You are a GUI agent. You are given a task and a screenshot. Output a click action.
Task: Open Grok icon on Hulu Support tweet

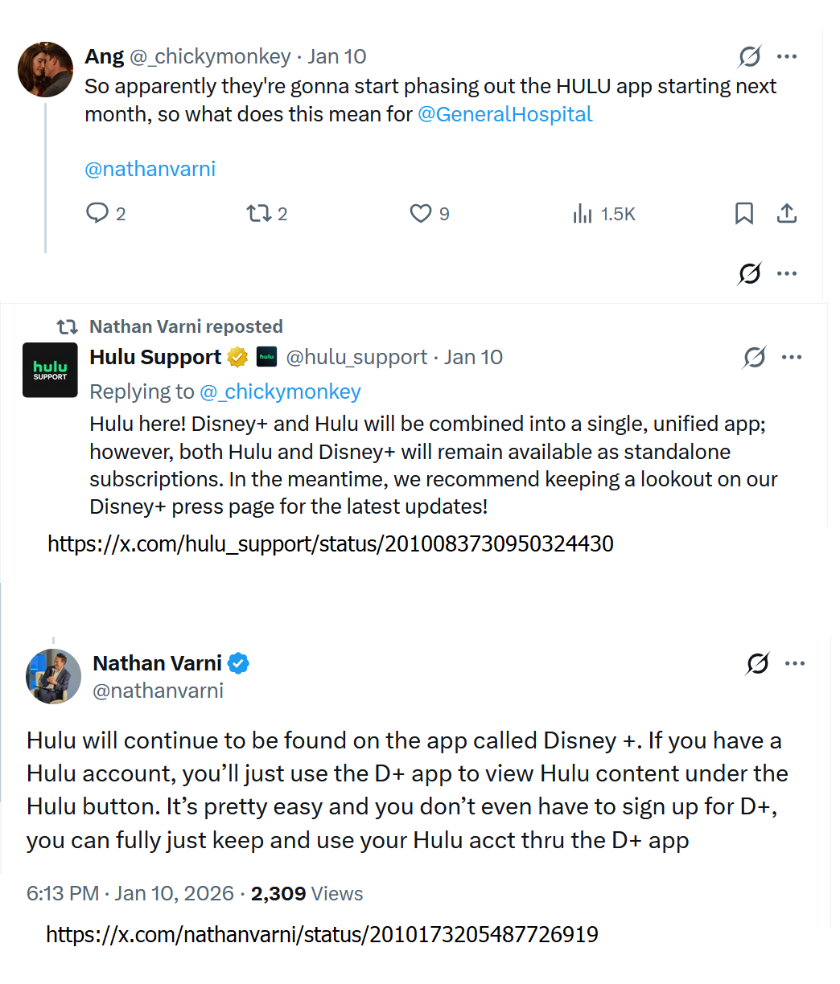point(754,357)
